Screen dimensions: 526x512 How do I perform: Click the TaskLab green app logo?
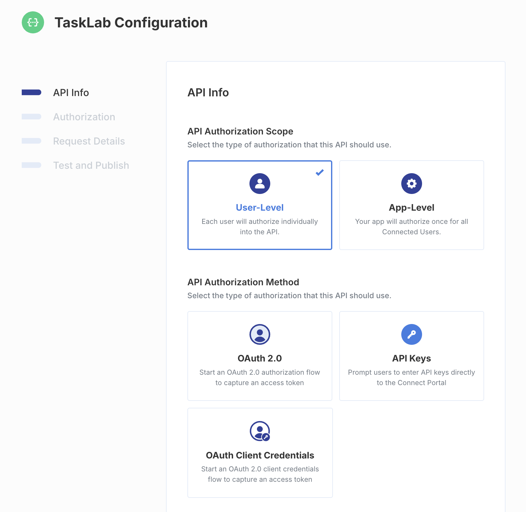click(x=33, y=22)
